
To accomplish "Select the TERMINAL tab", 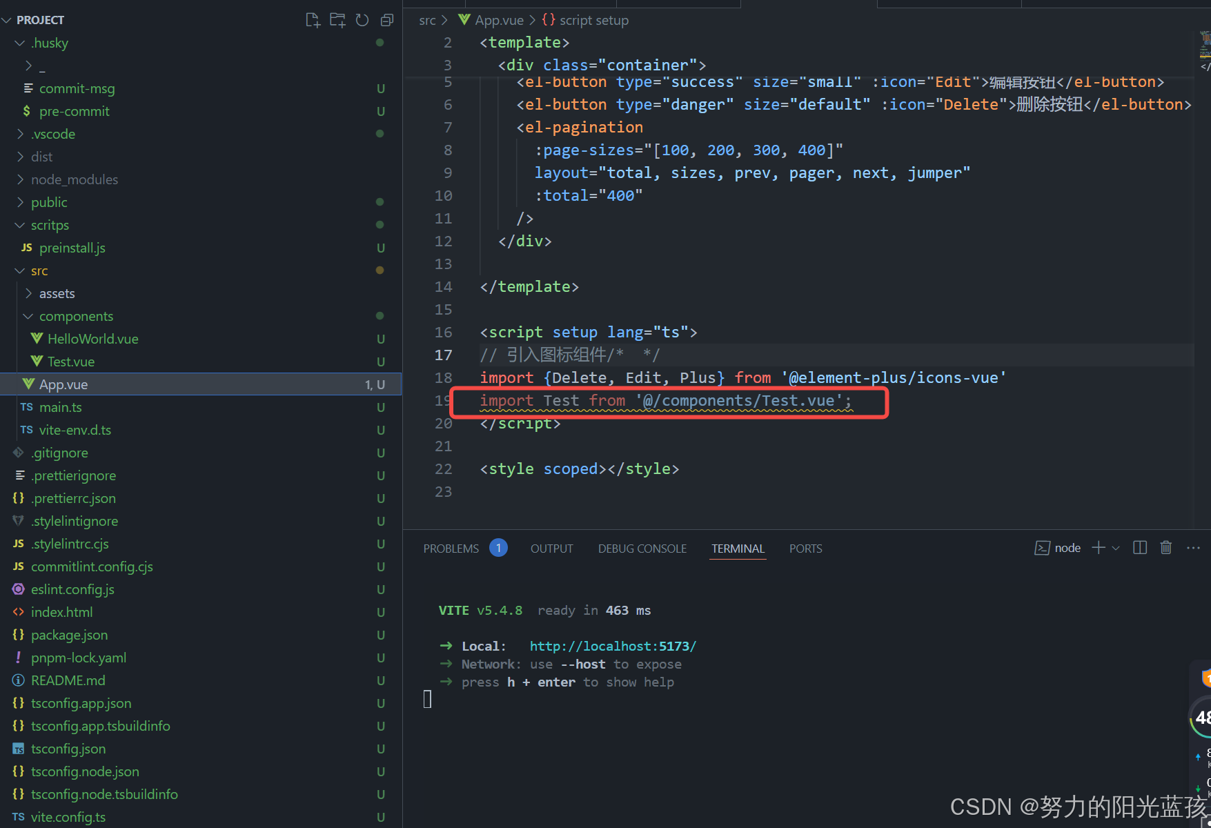I will (x=738, y=549).
